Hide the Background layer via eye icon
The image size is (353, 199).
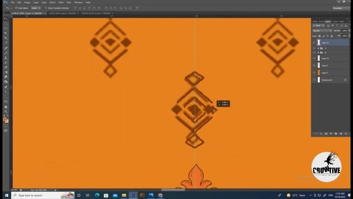(x=314, y=80)
